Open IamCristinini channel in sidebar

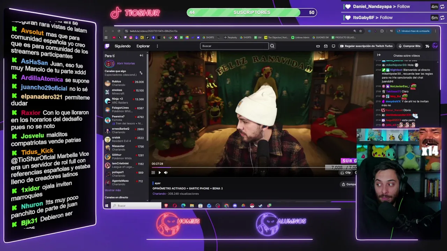[x=124, y=165]
